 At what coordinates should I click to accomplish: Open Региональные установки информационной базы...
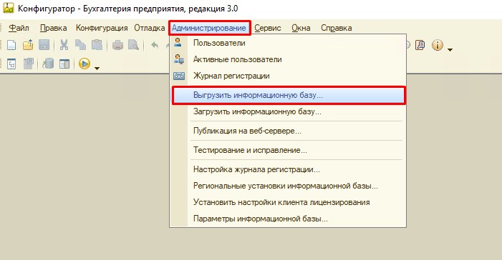[288, 186]
